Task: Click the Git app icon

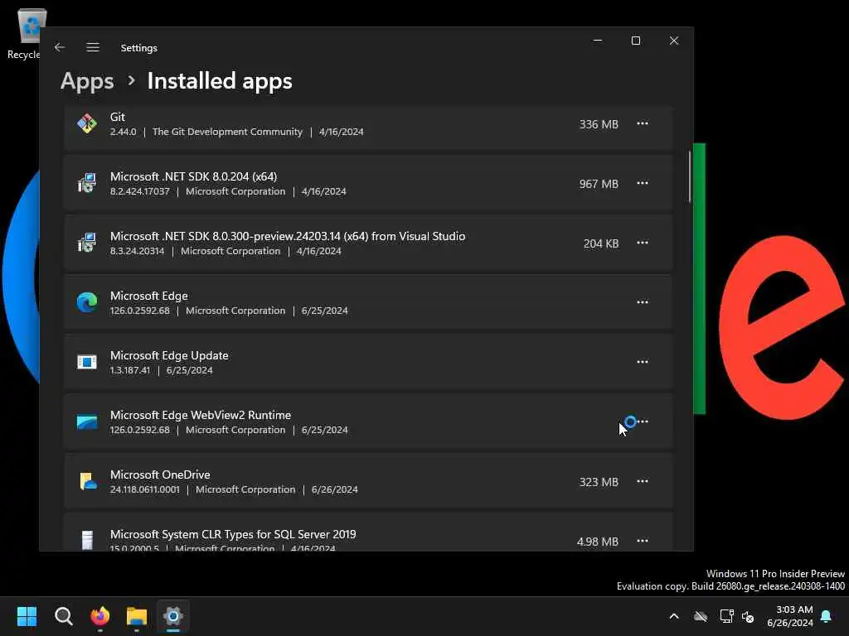Action: [x=86, y=124]
